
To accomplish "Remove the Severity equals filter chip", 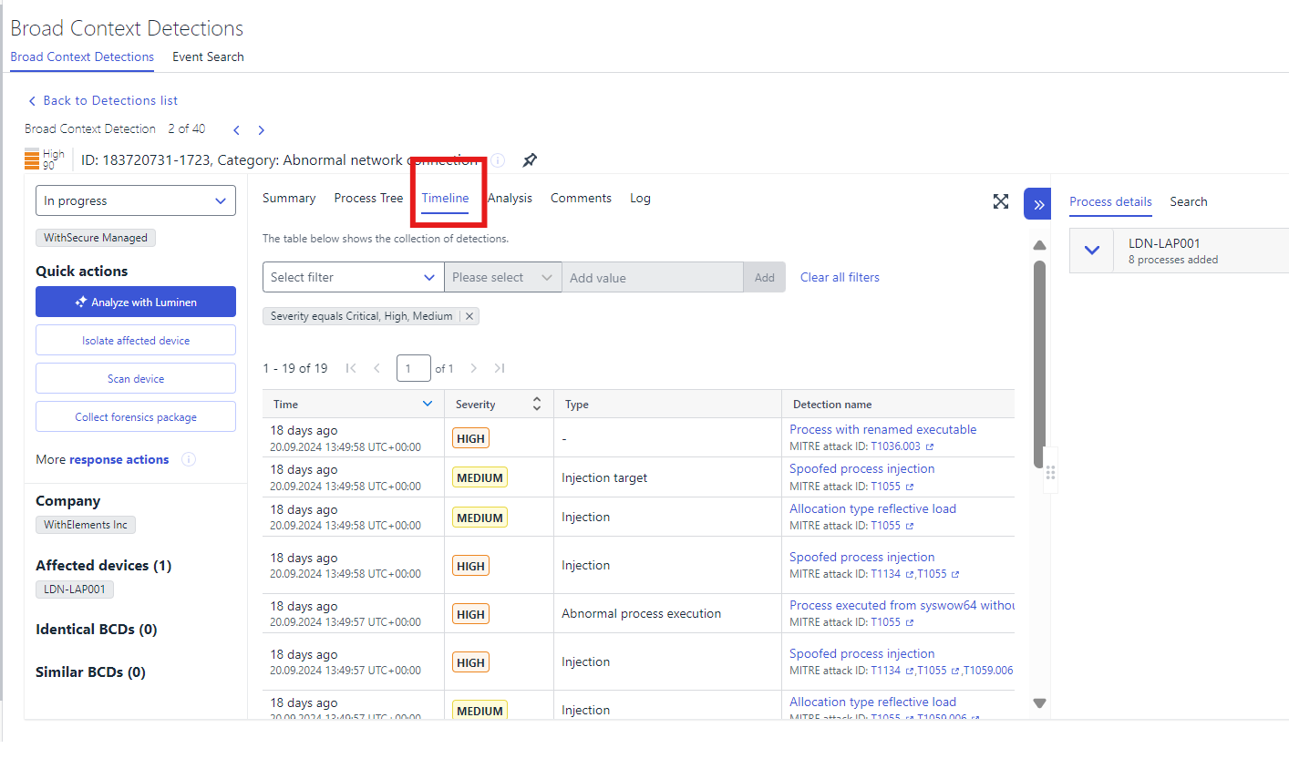I will pos(469,316).
